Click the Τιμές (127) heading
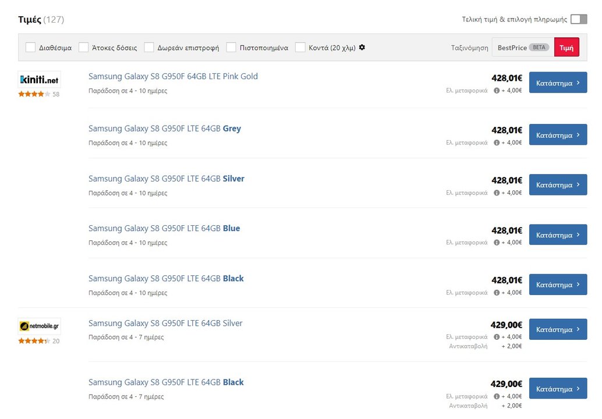 pyautogui.click(x=41, y=19)
